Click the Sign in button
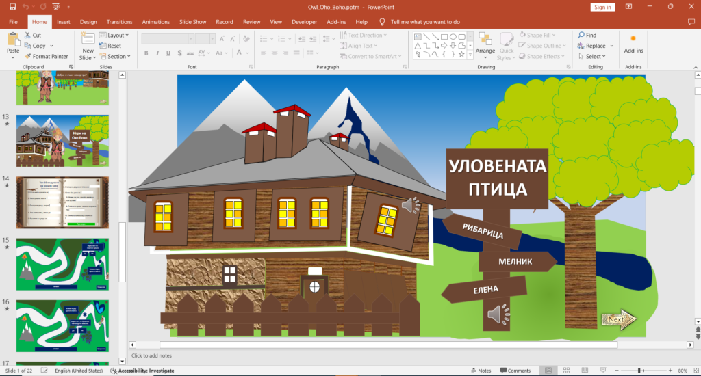This screenshot has width=701, height=376. (x=602, y=7)
